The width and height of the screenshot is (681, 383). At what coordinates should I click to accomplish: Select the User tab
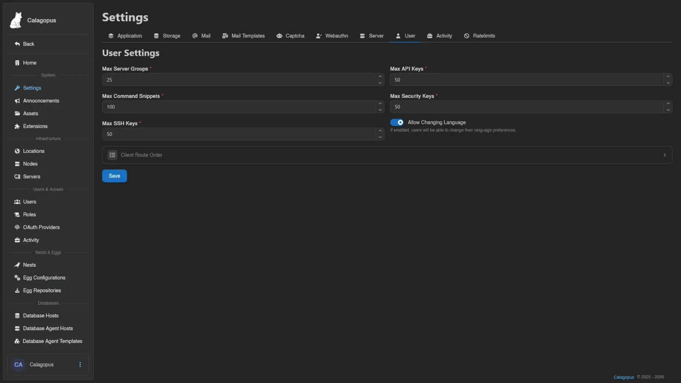pos(405,36)
